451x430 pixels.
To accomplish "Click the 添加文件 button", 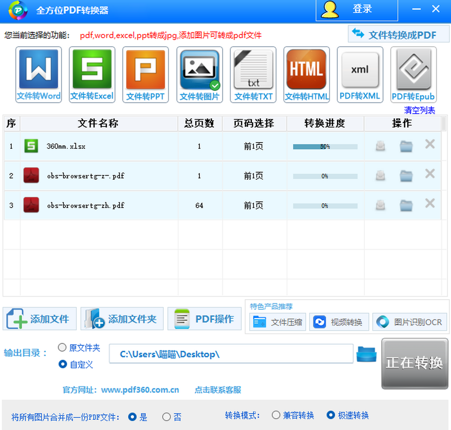I will pyautogui.click(x=39, y=319).
